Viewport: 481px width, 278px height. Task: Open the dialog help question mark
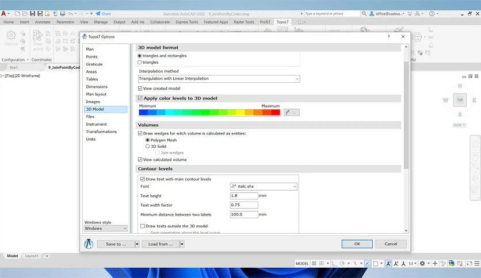(x=389, y=36)
